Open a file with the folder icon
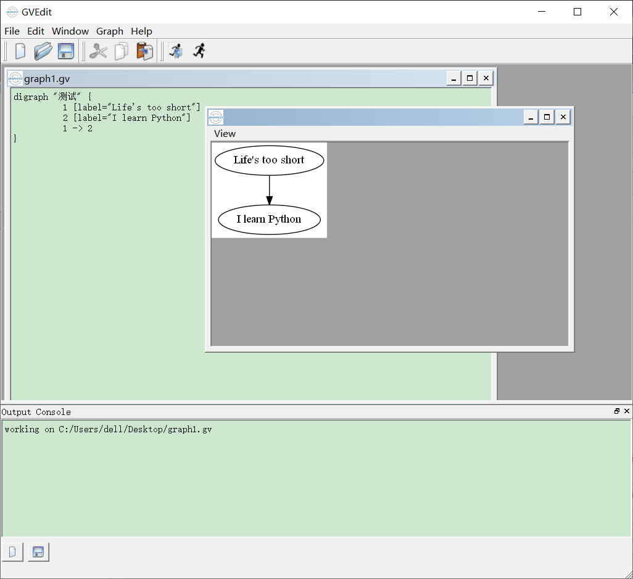Screen dimensions: 633x579 [x=43, y=51]
